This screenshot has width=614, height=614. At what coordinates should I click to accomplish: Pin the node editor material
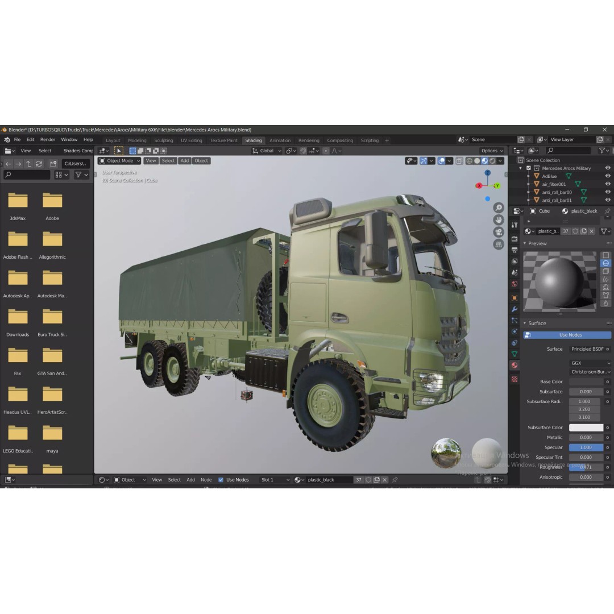[x=395, y=480]
